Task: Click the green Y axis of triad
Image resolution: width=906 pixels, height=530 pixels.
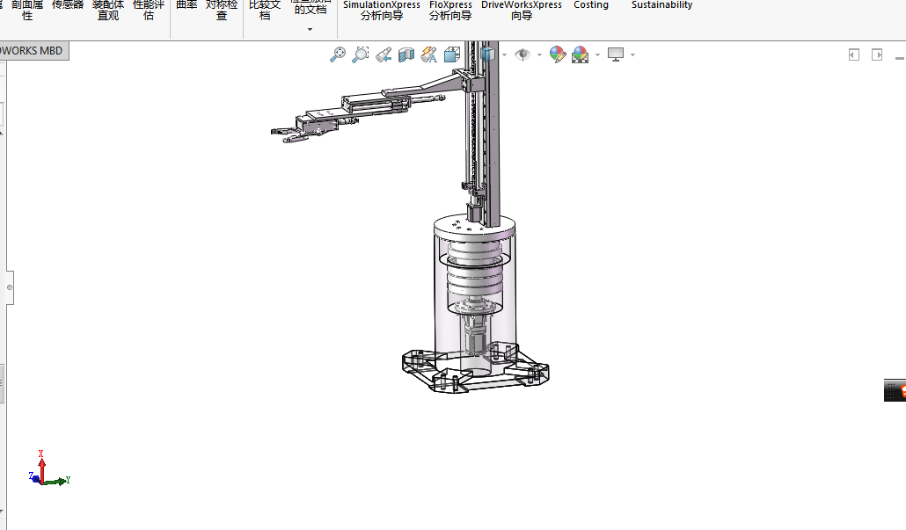Action: [x=58, y=481]
